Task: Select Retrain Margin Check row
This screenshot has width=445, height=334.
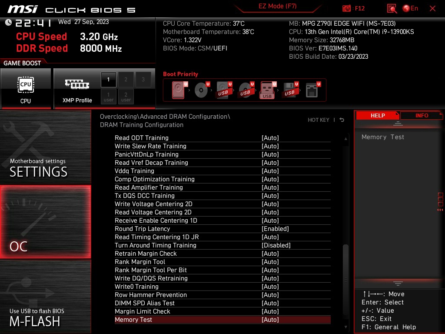Action: tap(222, 254)
